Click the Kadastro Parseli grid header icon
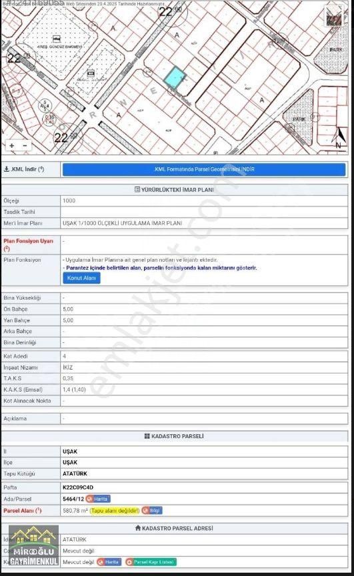 pyautogui.click(x=147, y=436)
